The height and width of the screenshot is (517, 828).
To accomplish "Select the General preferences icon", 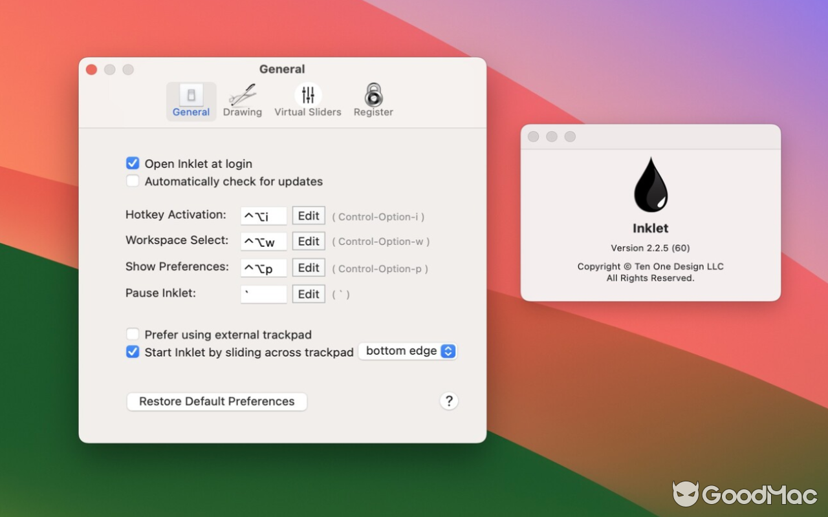I will click(191, 95).
